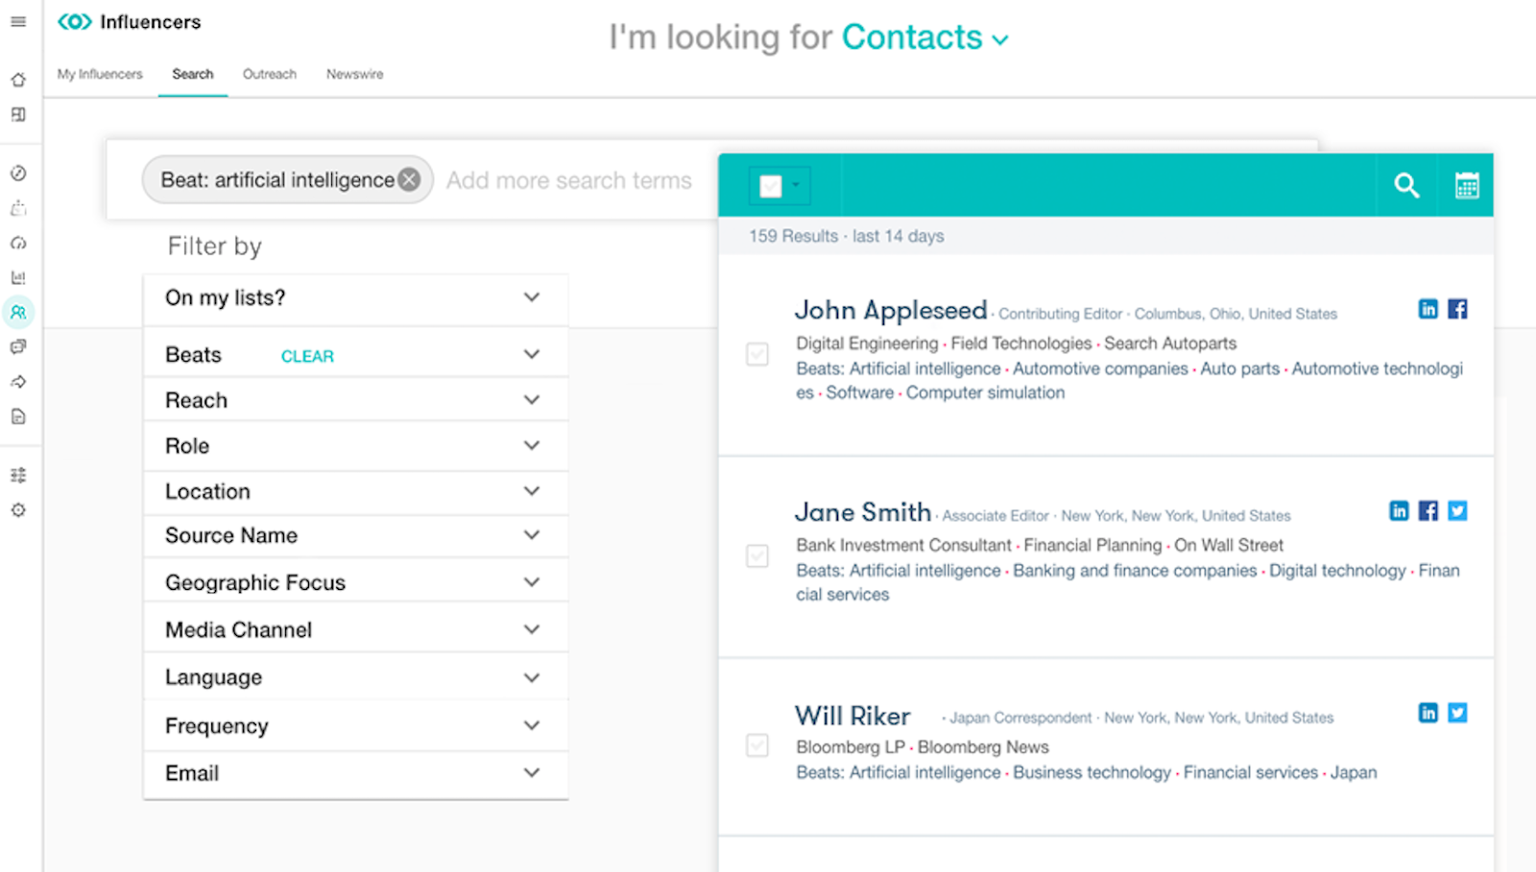This screenshot has width=1536, height=872.
Task: Open John Appleseed's LinkedIn icon
Action: pos(1428,309)
